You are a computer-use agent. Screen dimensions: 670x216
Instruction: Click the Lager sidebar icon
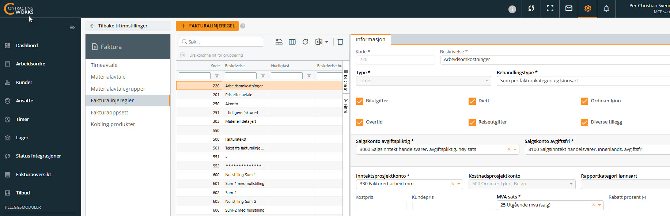(x=7, y=138)
